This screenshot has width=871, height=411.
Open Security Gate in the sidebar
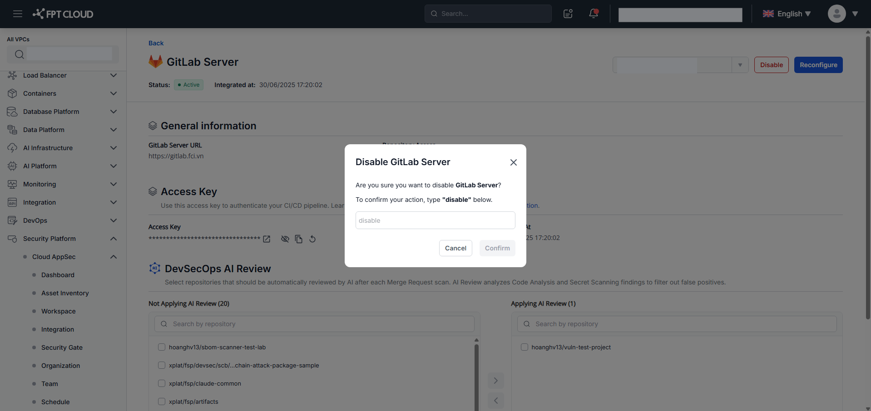coord(62,347)
